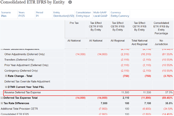Collapse the Audit Settlement Adjustment row
Image resolution: width=174 pixels, height=116 pixels.
[x=2, y=49]
